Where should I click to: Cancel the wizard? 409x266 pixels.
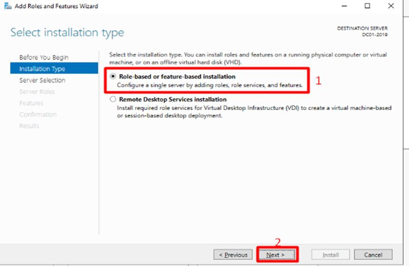(x=373, y=255)
